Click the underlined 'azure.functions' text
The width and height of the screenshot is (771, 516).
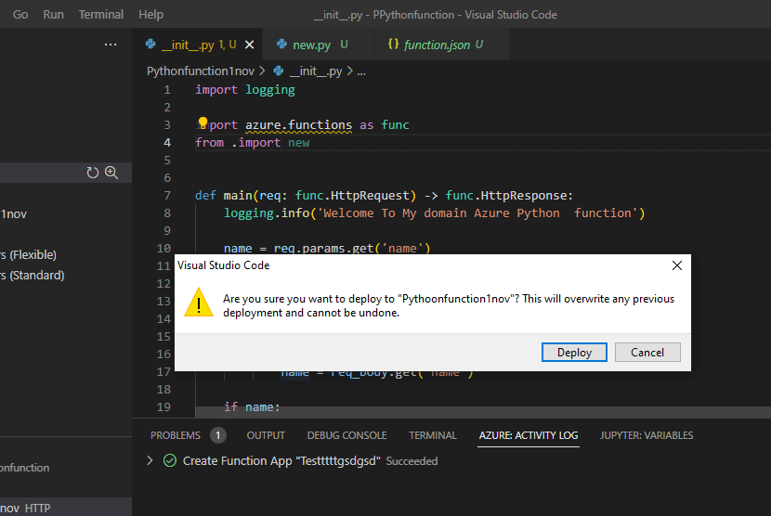pos(298,124)
